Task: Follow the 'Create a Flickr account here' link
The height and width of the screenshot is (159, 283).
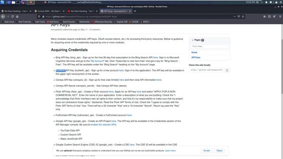Action: [111, 91]
